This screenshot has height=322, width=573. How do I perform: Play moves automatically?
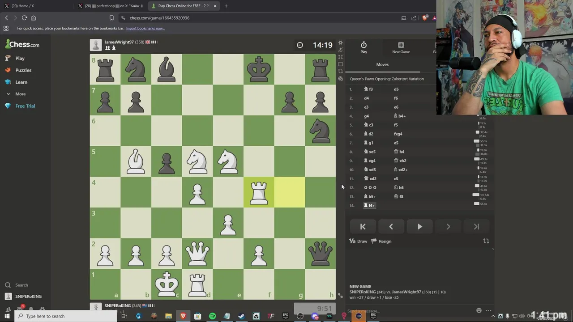(419, 227)
